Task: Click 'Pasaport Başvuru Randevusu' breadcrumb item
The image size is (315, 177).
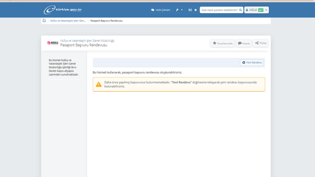Action: coord(106,21)
